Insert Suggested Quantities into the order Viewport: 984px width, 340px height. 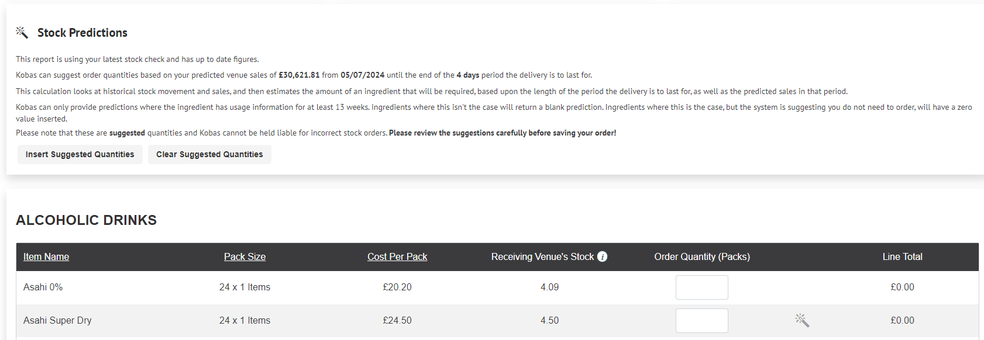point(80,154)
